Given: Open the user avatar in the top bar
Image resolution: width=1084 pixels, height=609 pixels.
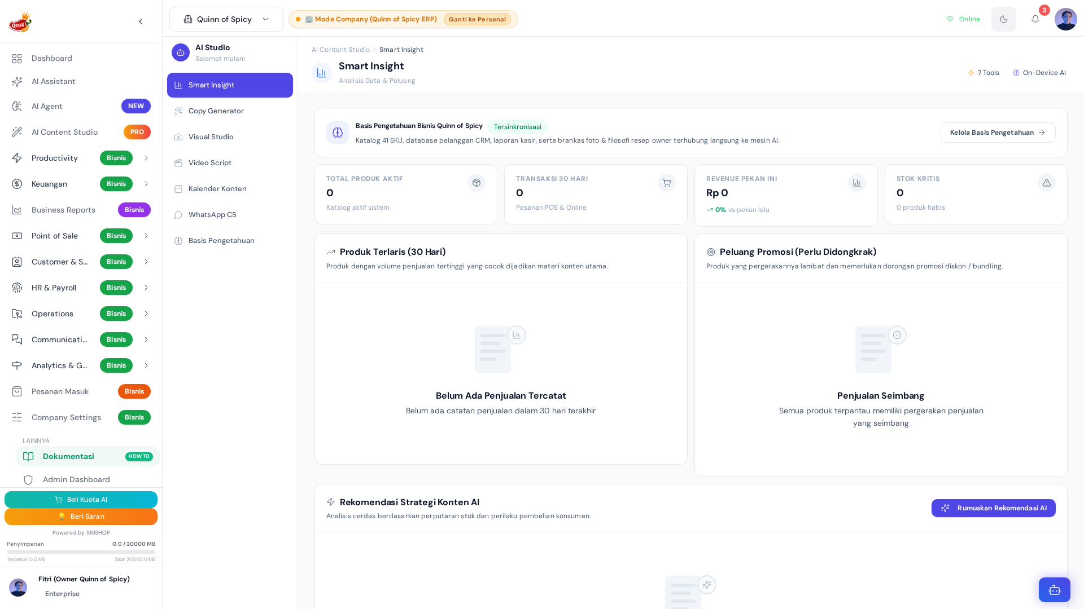Looking at the screenshot, I should pyautogui.click(x=1066, y=19).
